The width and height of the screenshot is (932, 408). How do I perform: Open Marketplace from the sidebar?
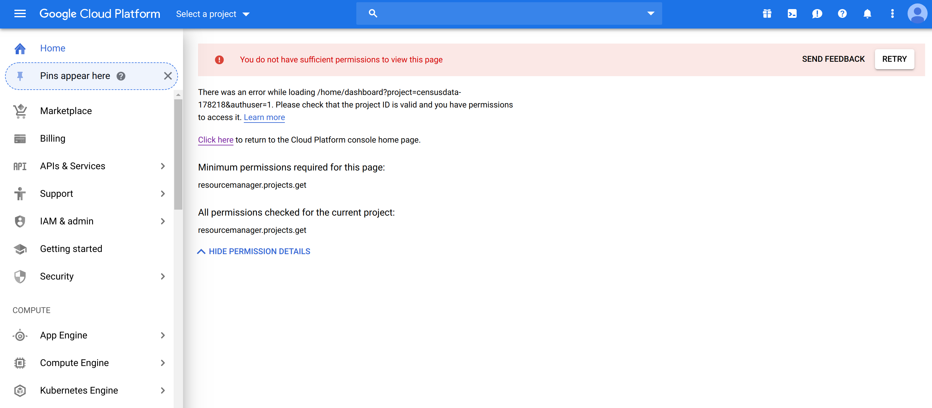point(66,111)
